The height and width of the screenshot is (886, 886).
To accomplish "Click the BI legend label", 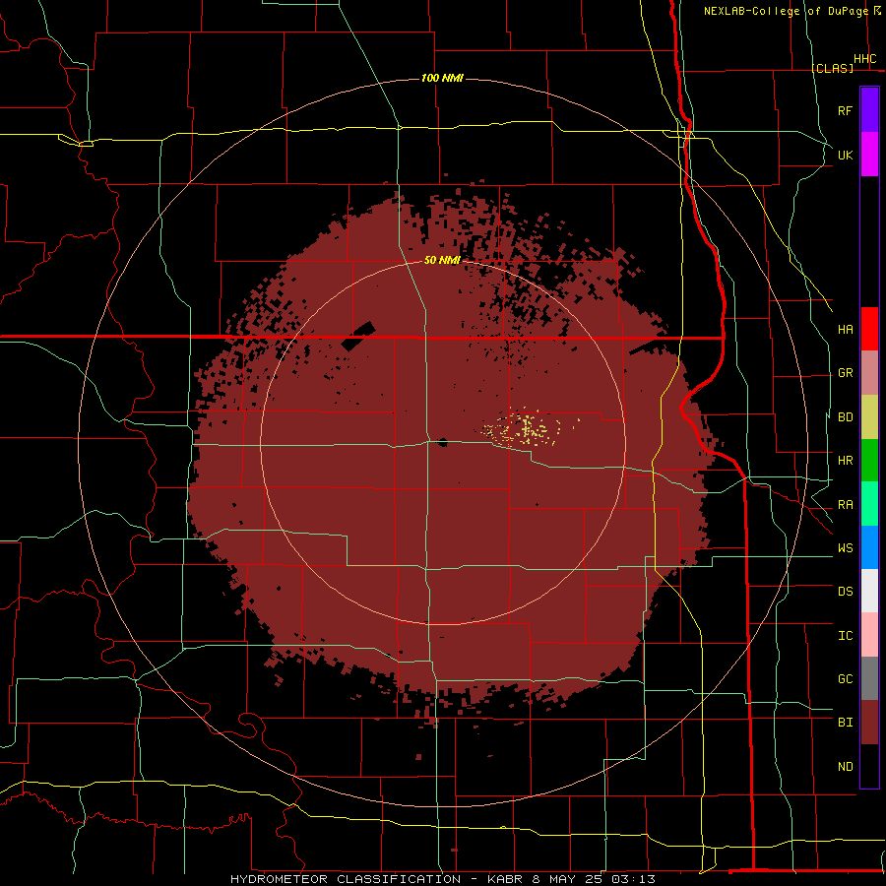I will click(845, 723).
